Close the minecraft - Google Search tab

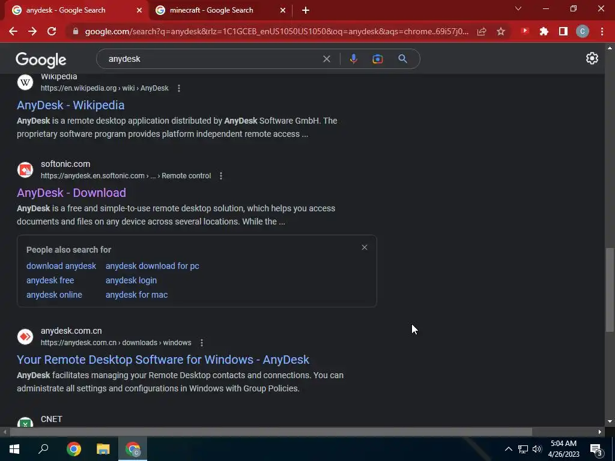pos(283,10)
